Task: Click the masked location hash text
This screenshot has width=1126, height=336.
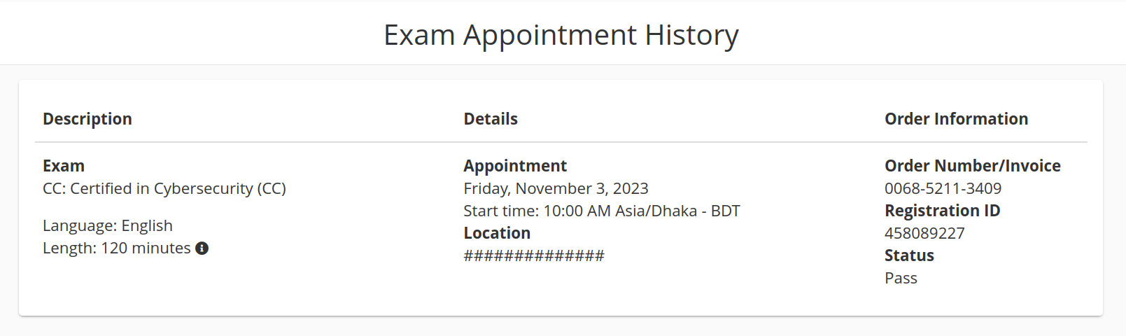Action: click(534, 255)
